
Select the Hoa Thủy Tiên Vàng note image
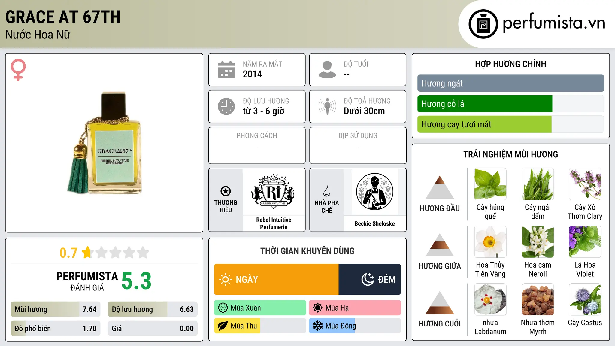pyautogui.click(x=490, y=242)
